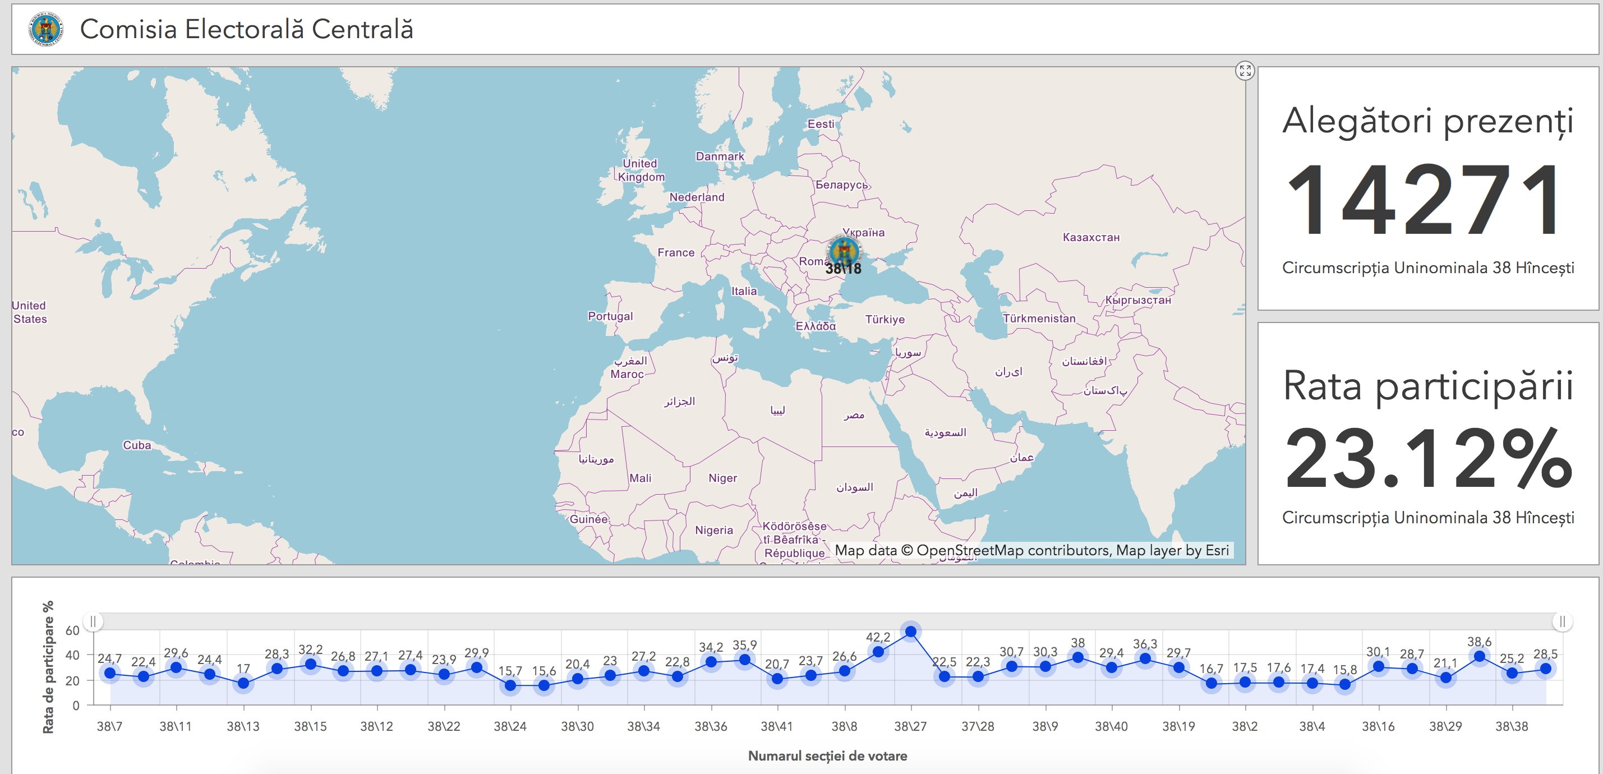
Task: Select the 24,7 data point at 38\7
Action: 110,672
